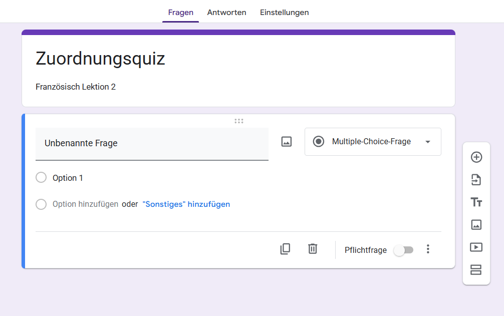504x316 pixels.
Task: Add an image to the question text
Action: tap(286, 141)
